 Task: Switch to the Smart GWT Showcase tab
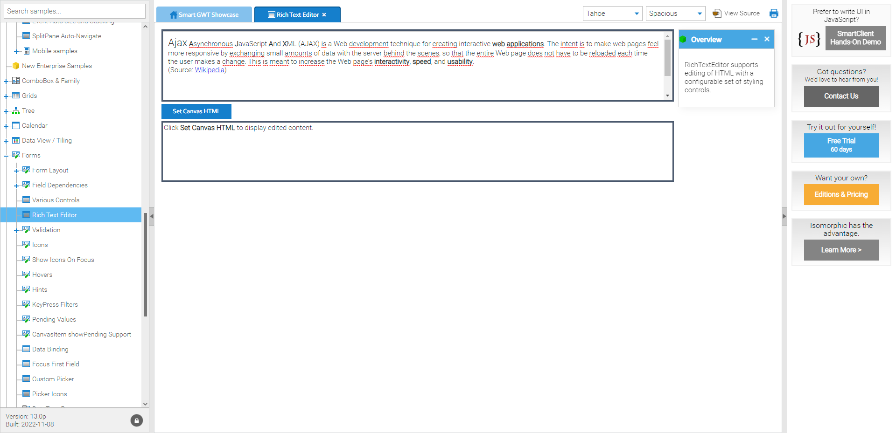point(204,15)
